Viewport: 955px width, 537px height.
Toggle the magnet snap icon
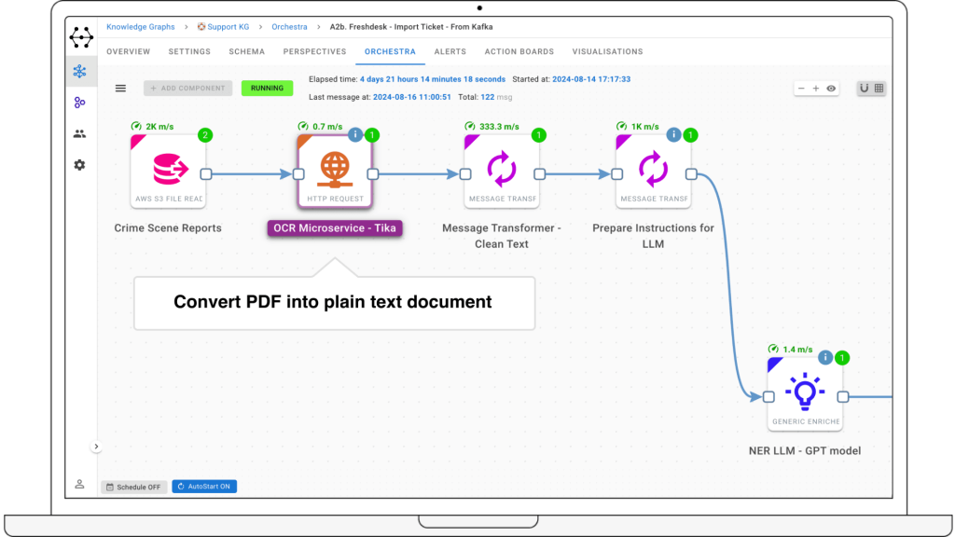(x=864, y=89)
